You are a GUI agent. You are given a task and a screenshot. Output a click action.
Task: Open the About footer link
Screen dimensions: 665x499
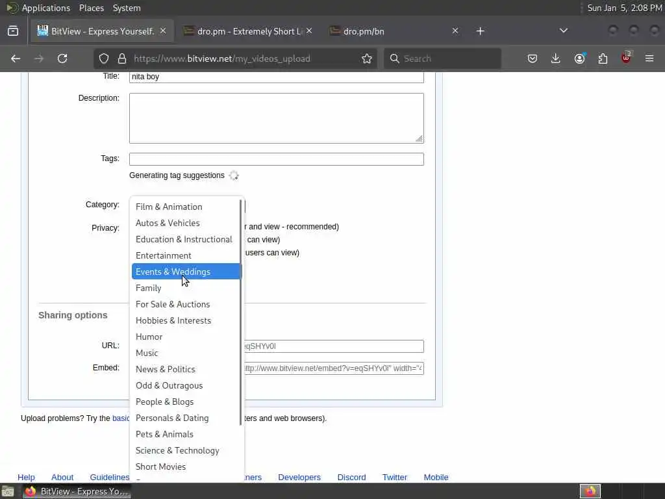point(62,478)
